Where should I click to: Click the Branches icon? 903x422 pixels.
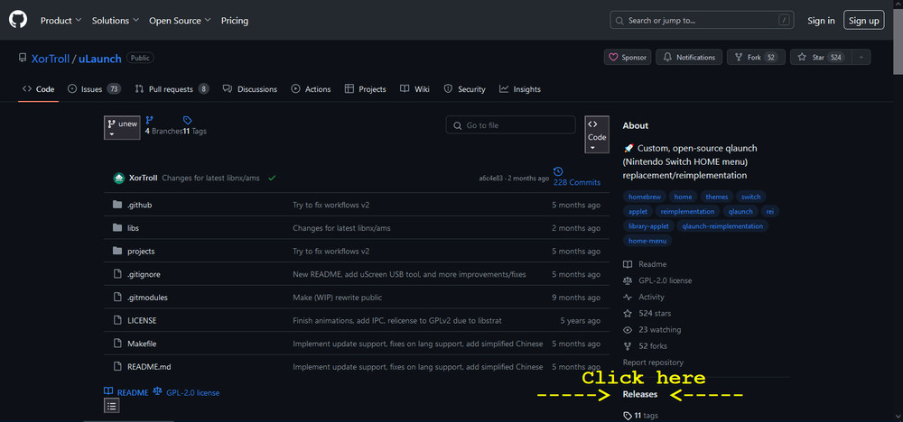(149, 120)
